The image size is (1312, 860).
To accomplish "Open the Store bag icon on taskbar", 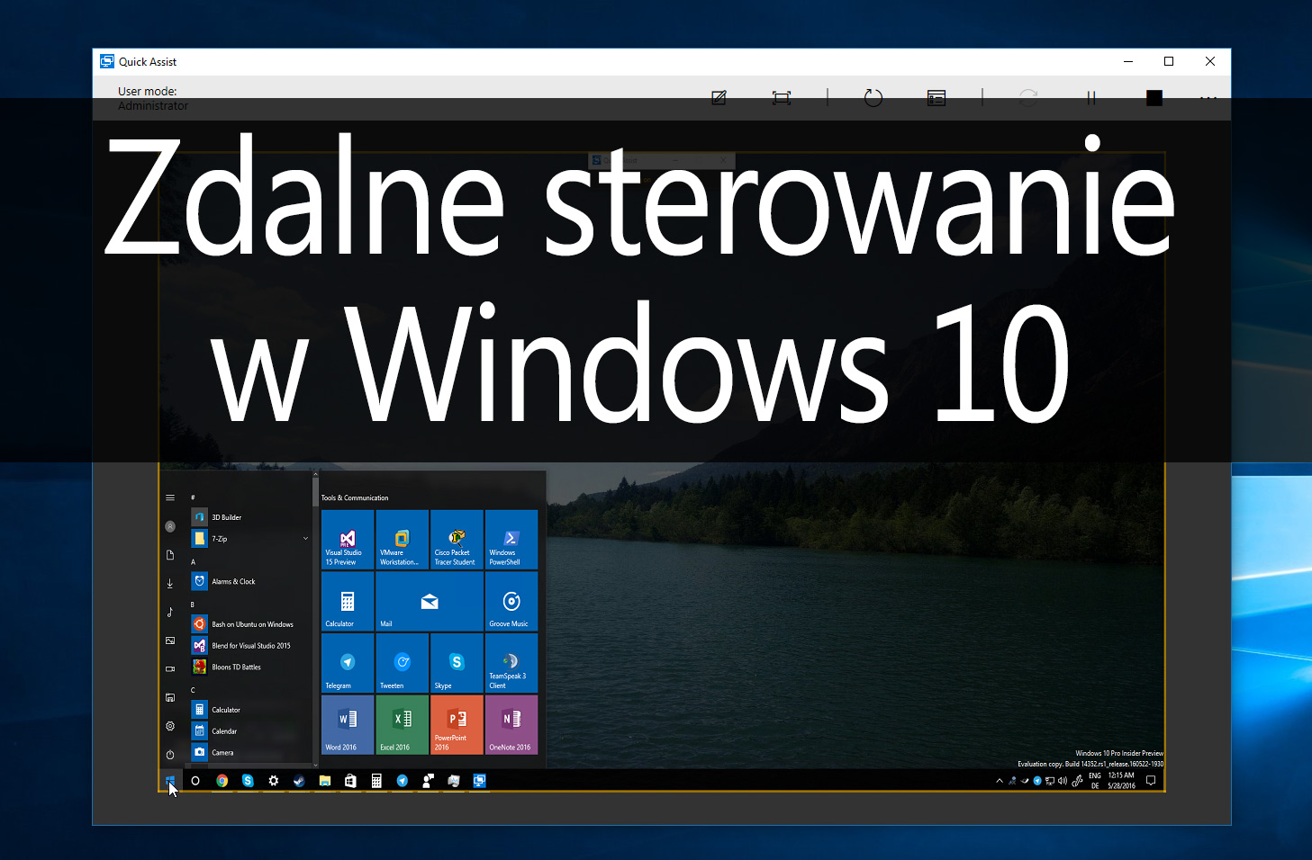I will click(351, 781).
